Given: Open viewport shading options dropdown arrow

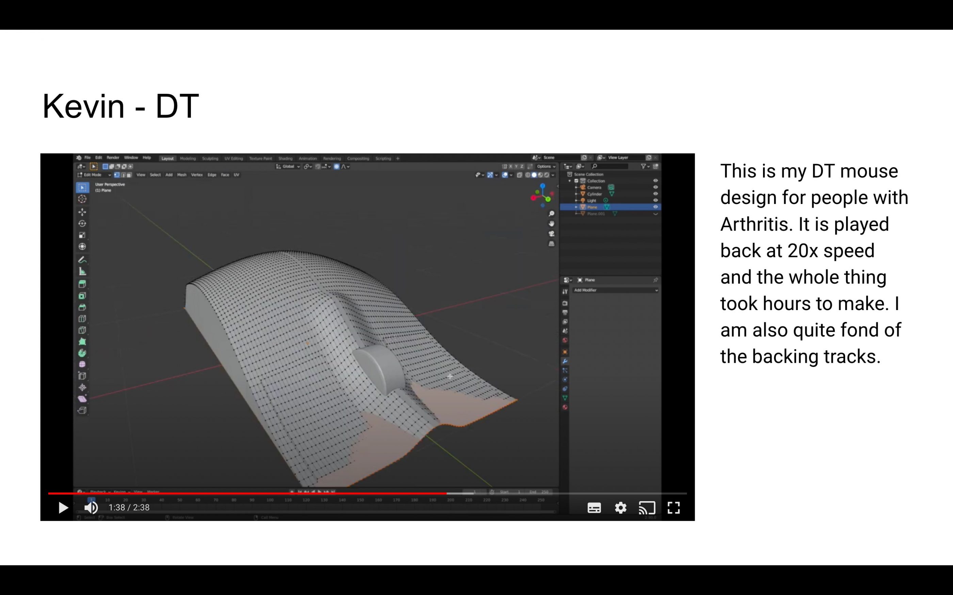Looking at the screenshot, I should coord(553,175).
